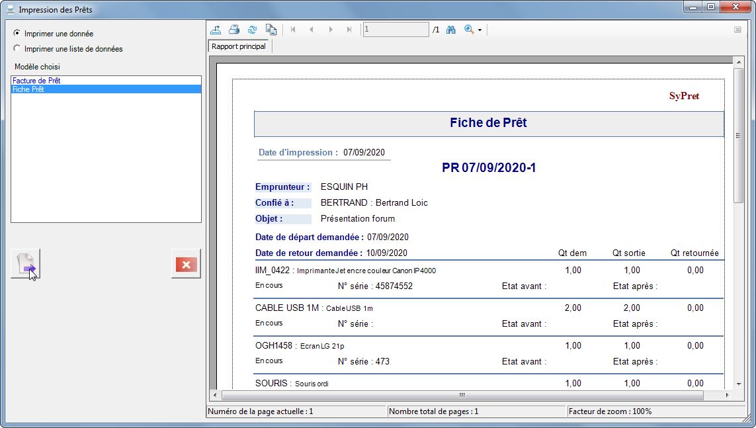Viewport: 756px width, 428px height.
Task: Switch to Rapport principal tab
Action: point(239,46)
